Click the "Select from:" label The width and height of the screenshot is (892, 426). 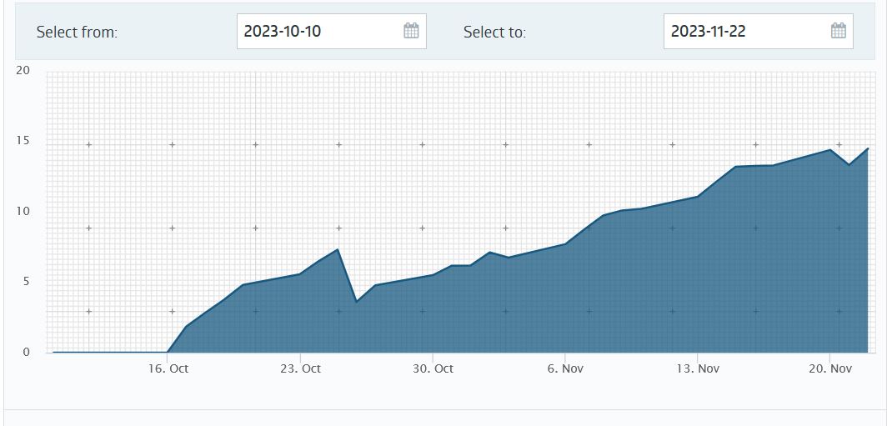click(x=77, y=32)
